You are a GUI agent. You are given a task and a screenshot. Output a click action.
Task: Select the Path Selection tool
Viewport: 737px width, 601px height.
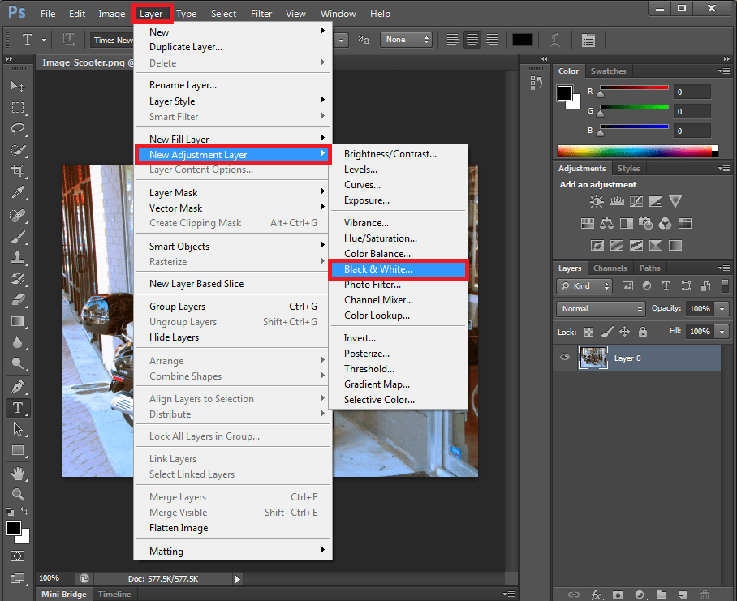18,429
